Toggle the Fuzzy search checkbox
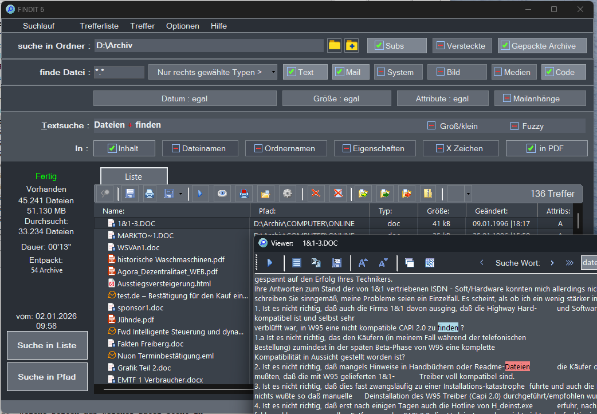 [x=514, y=126]
